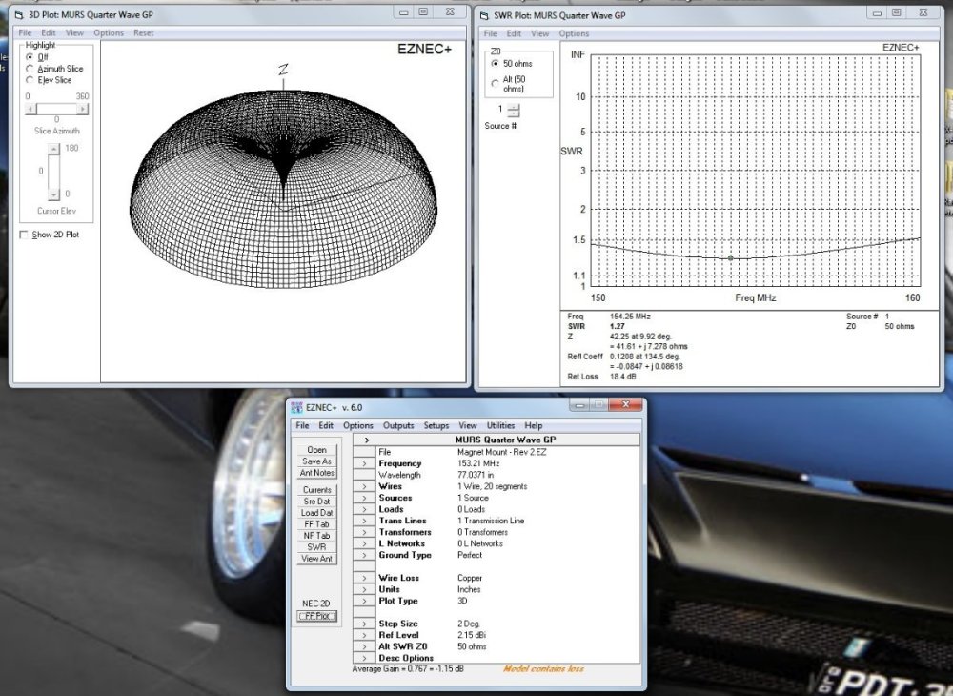953x696 pixels.
Task: Open the Outputs menu in EZNEC+
Action: click(x=398, y=425)
